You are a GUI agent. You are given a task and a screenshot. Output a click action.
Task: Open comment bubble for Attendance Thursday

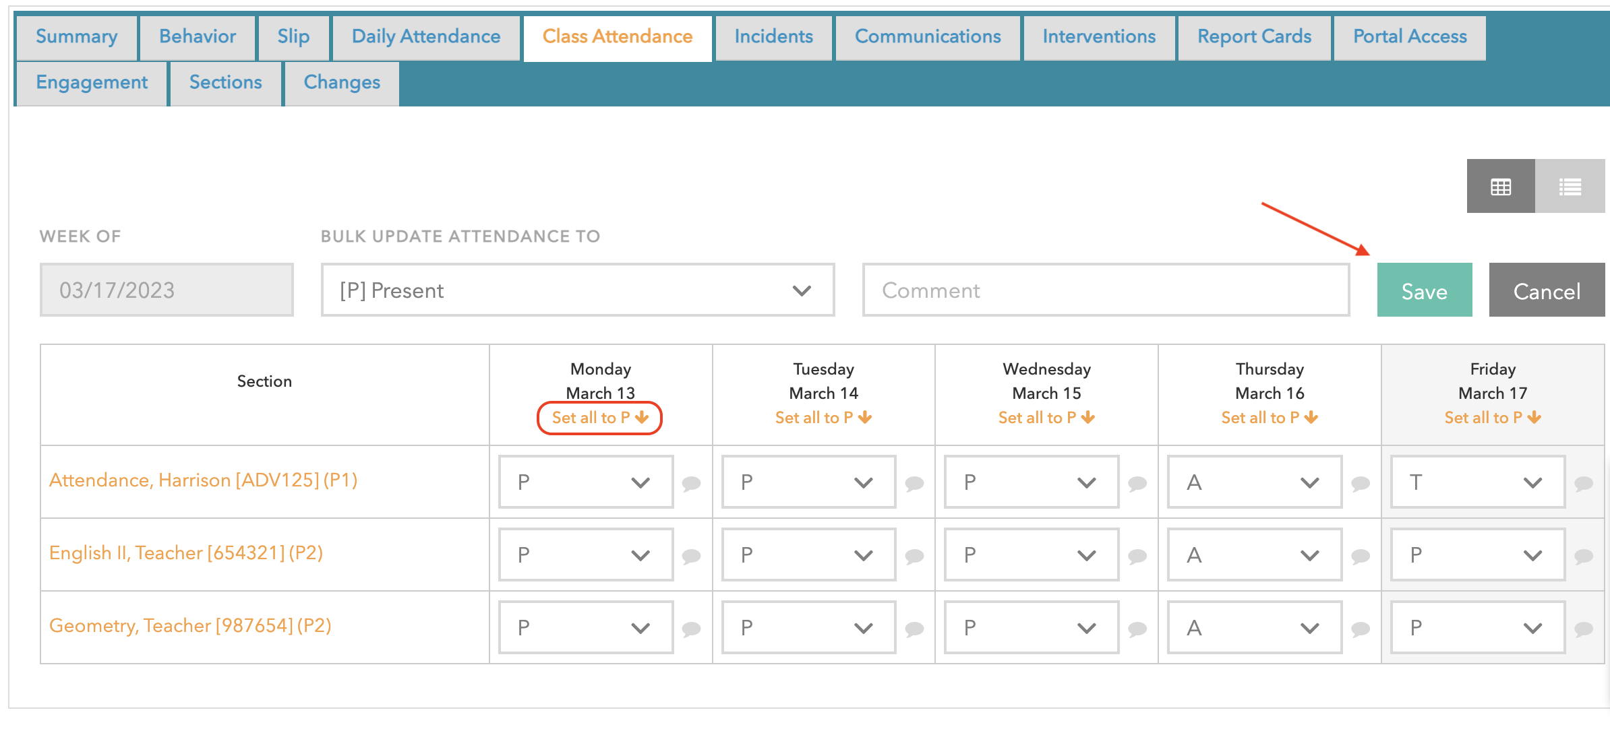pyautogui.click(x=1361, y=483)
